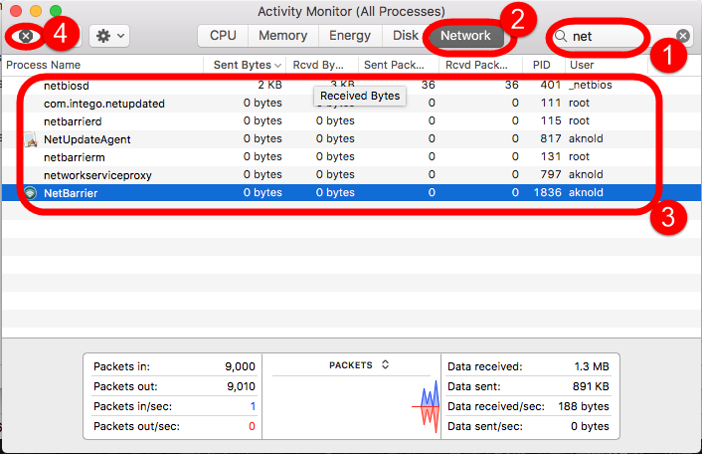Select the Network tab
This screenshot has height=454, width=702.
click(466, 36)
